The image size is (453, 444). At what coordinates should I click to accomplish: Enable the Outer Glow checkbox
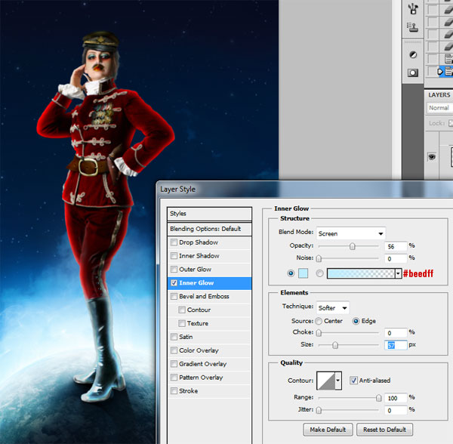(x=174, y=270)
